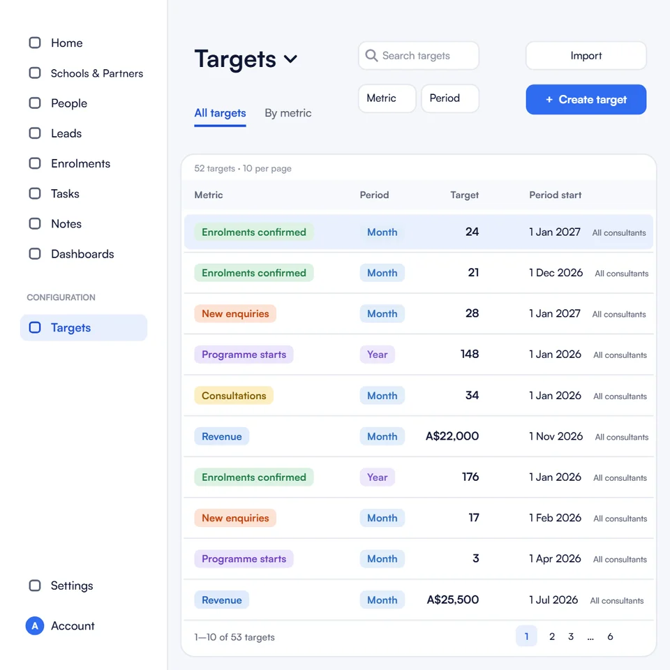Click the Import button
The image size is (670, 670).
pos(586,56)
